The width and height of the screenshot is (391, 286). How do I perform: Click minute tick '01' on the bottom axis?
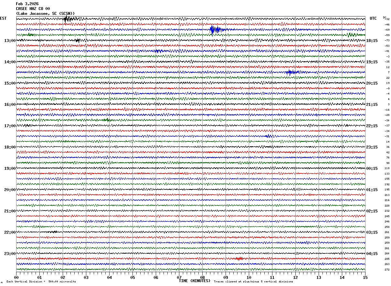click(39, 277)
